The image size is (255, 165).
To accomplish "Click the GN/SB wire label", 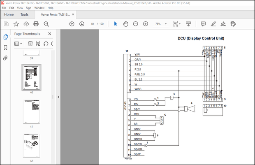I will pos(138,139).
